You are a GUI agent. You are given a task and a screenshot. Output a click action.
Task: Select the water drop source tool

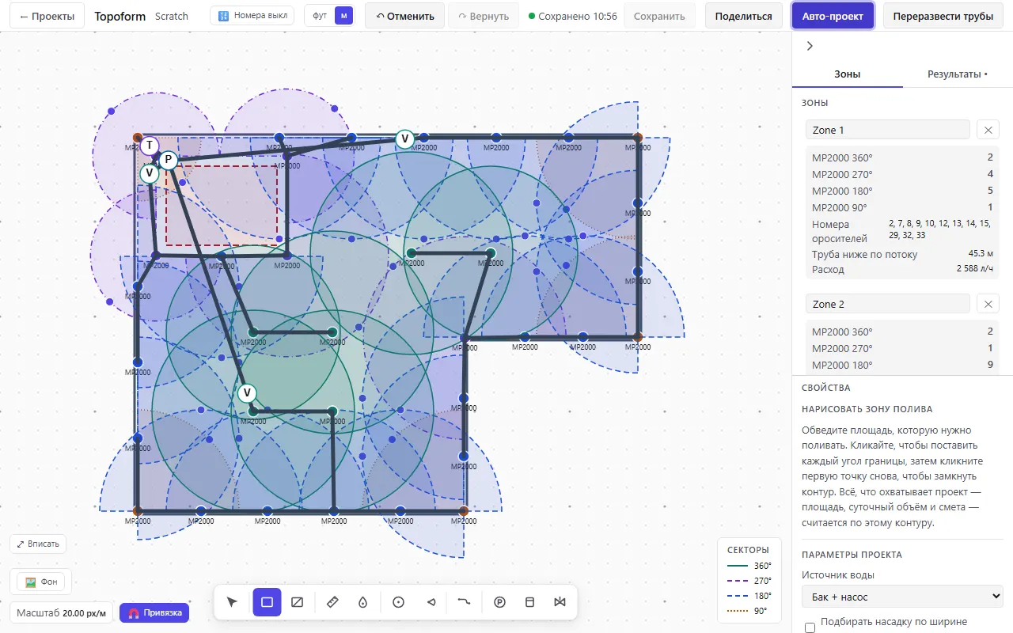tap(363, 602)
